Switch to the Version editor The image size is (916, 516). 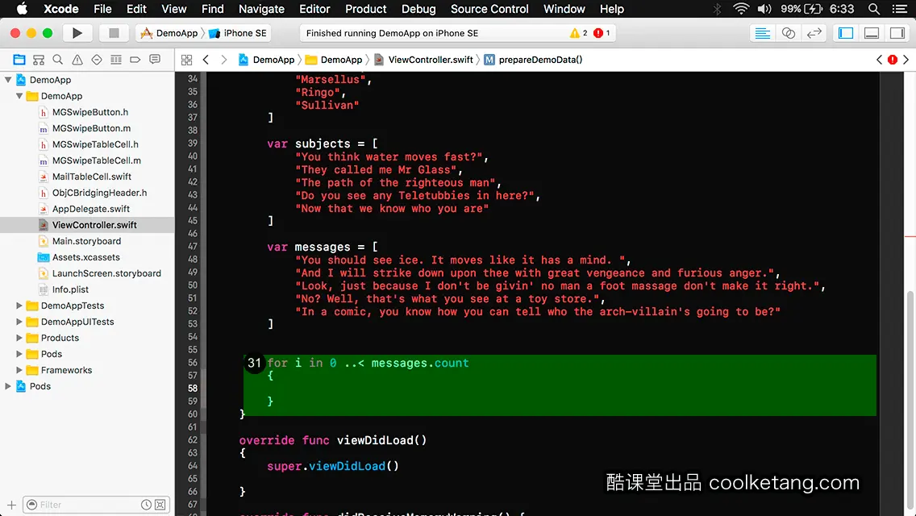814,33
